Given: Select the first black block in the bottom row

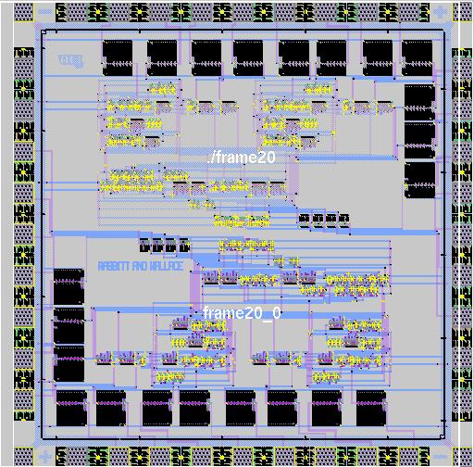Looking at the screenshot, I should tap(71, 409).
